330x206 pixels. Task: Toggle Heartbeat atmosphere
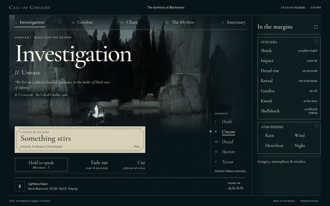tap(272, 146)
